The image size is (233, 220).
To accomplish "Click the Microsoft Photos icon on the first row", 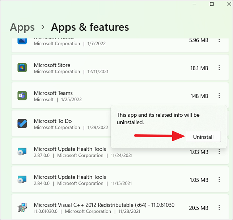I will pyautogui.click(x=22, y=41).
